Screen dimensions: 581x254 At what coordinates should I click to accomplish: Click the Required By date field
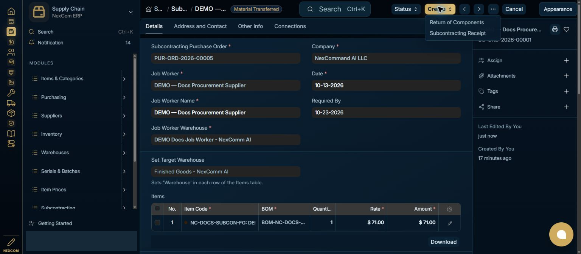386,112
